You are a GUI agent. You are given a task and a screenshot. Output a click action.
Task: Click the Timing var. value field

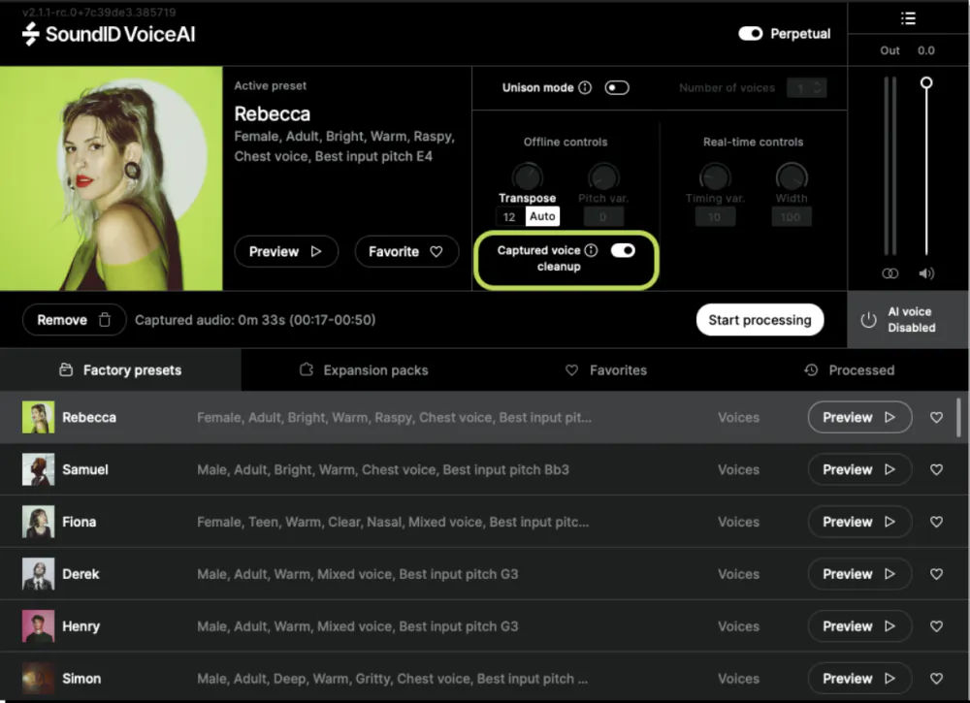pos(715,217)
